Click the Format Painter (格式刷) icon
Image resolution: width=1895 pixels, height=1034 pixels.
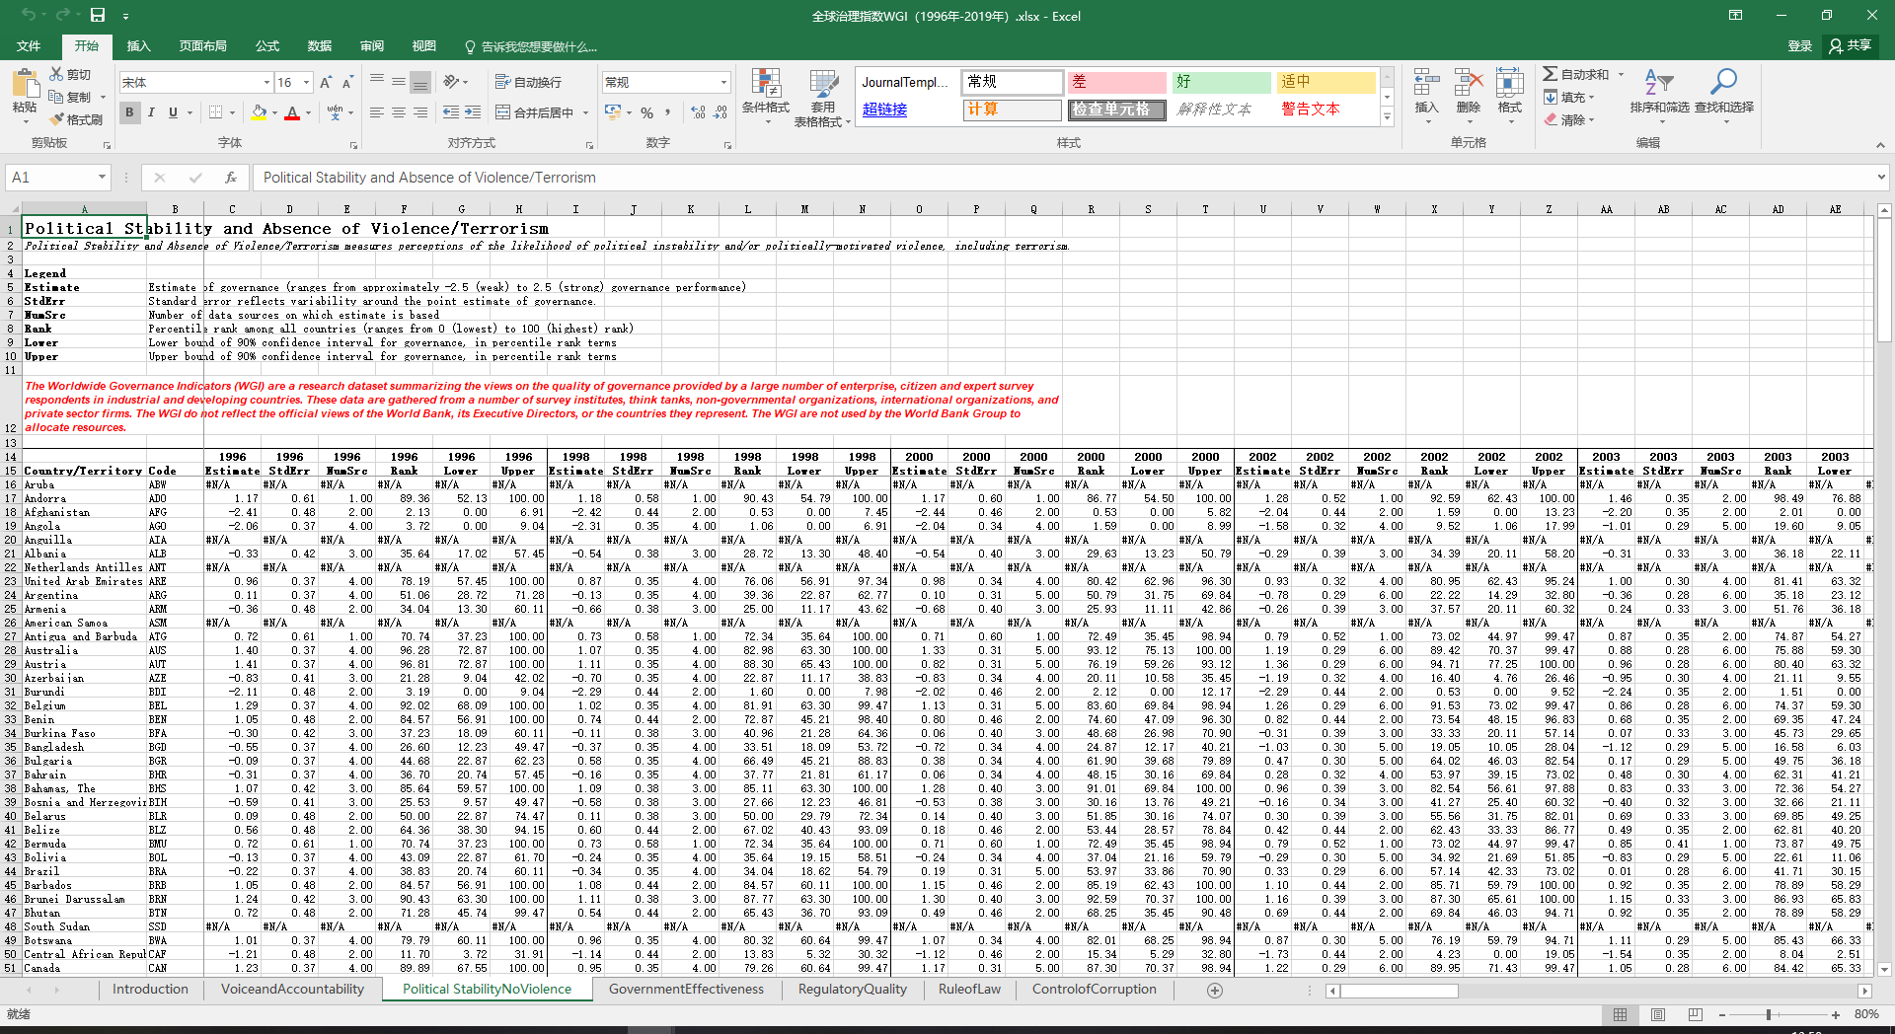56,119
